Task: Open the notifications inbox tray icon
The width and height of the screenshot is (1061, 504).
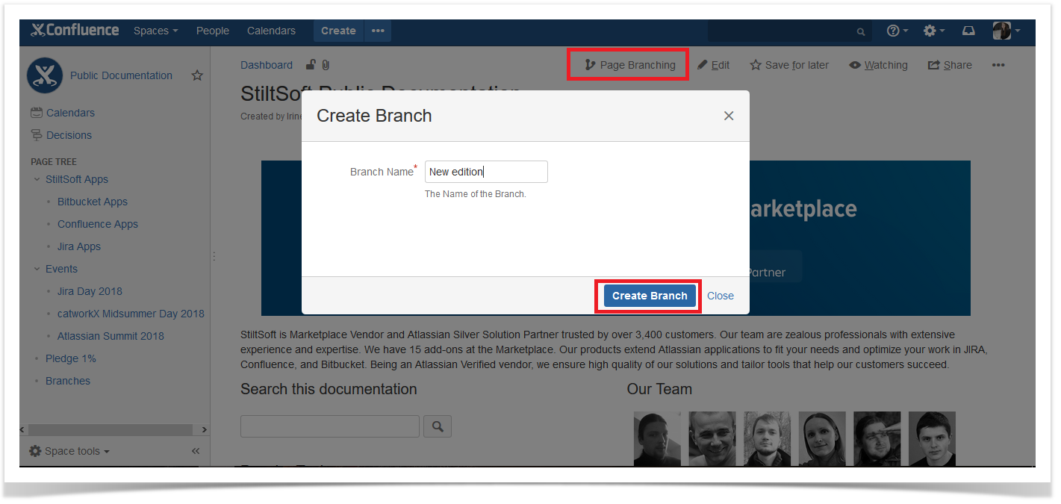Action: [968, 31]
